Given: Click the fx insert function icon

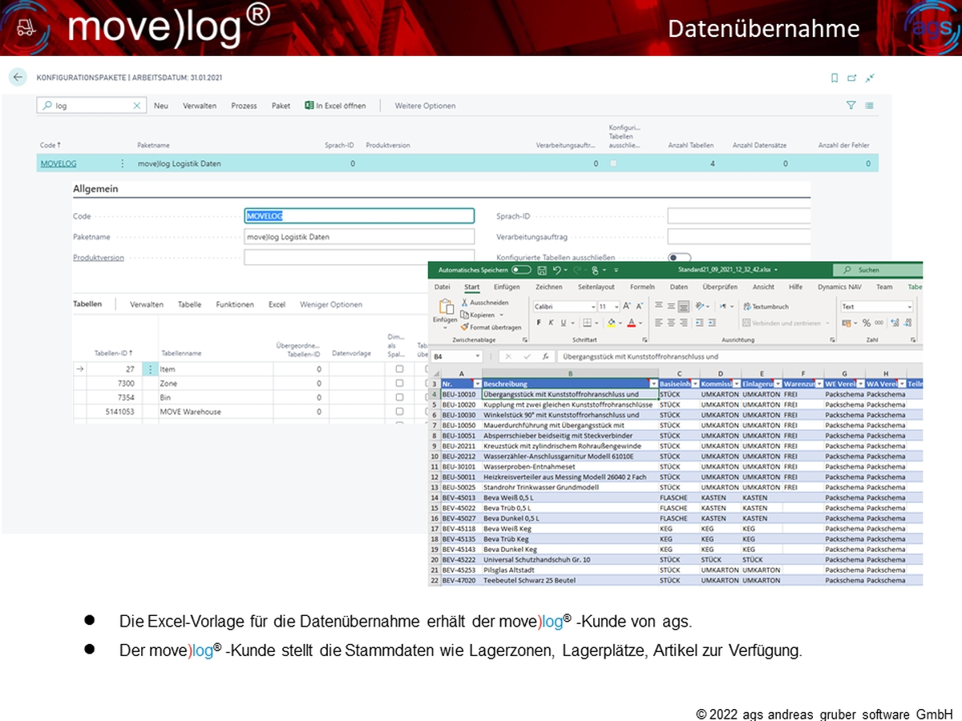Looking at the screenshot, I should tap(545, 356).
